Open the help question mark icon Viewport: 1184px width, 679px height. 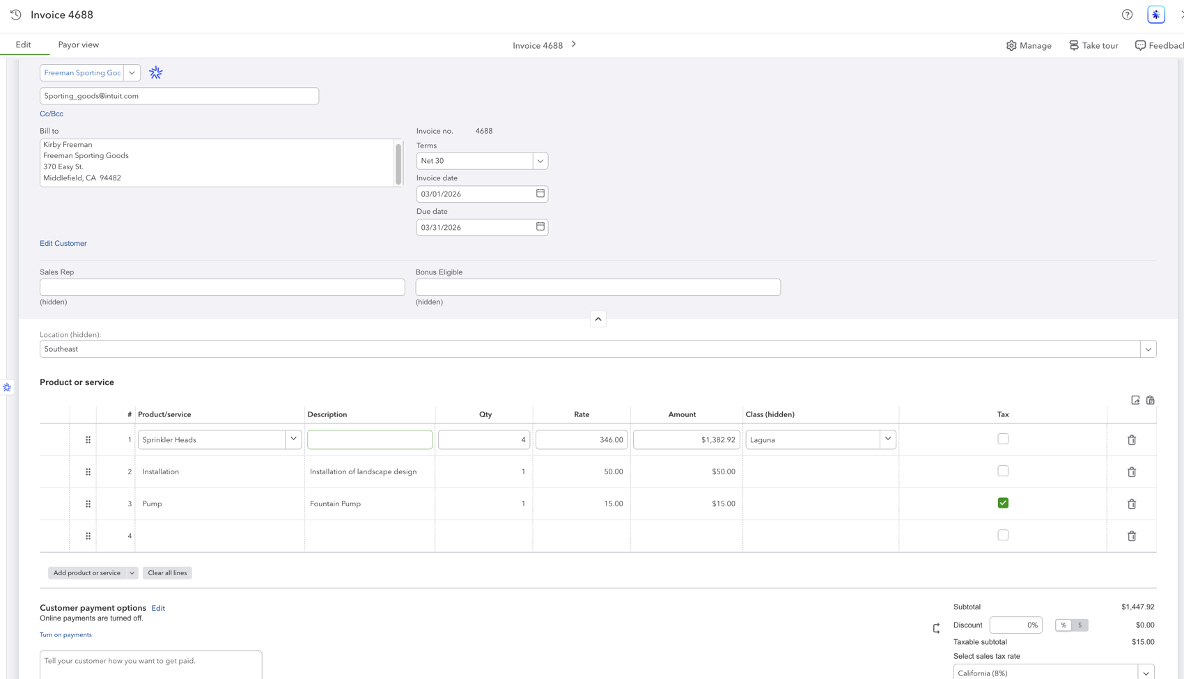[1127, 15]
